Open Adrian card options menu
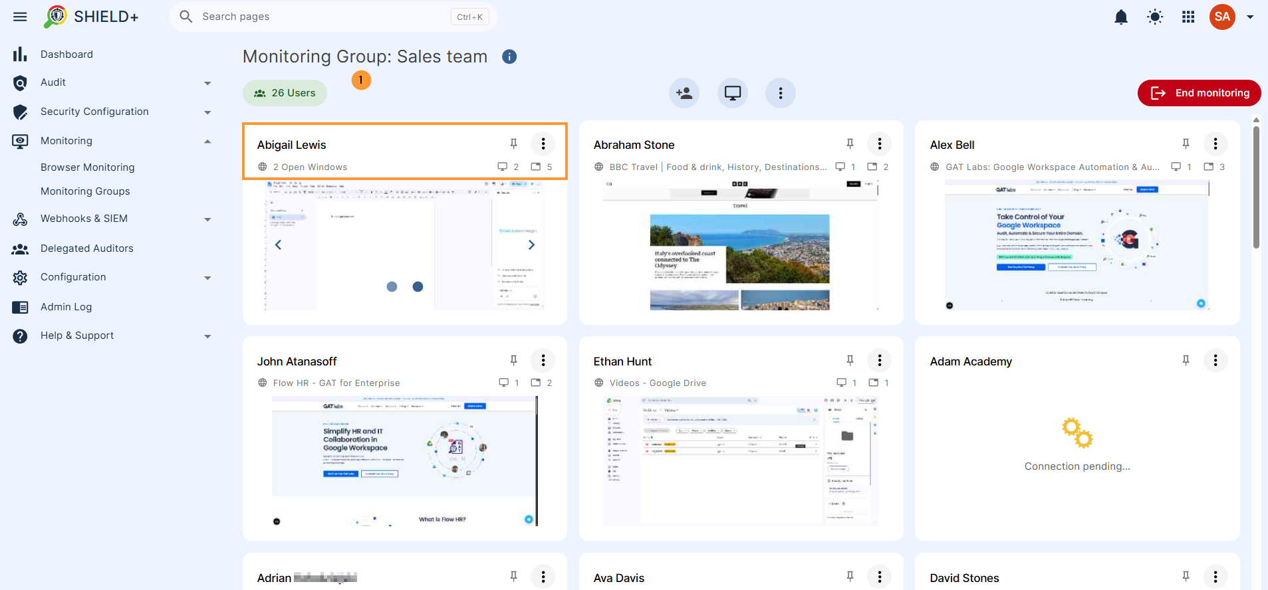1268x590 pixels. (x=543, y=577)
